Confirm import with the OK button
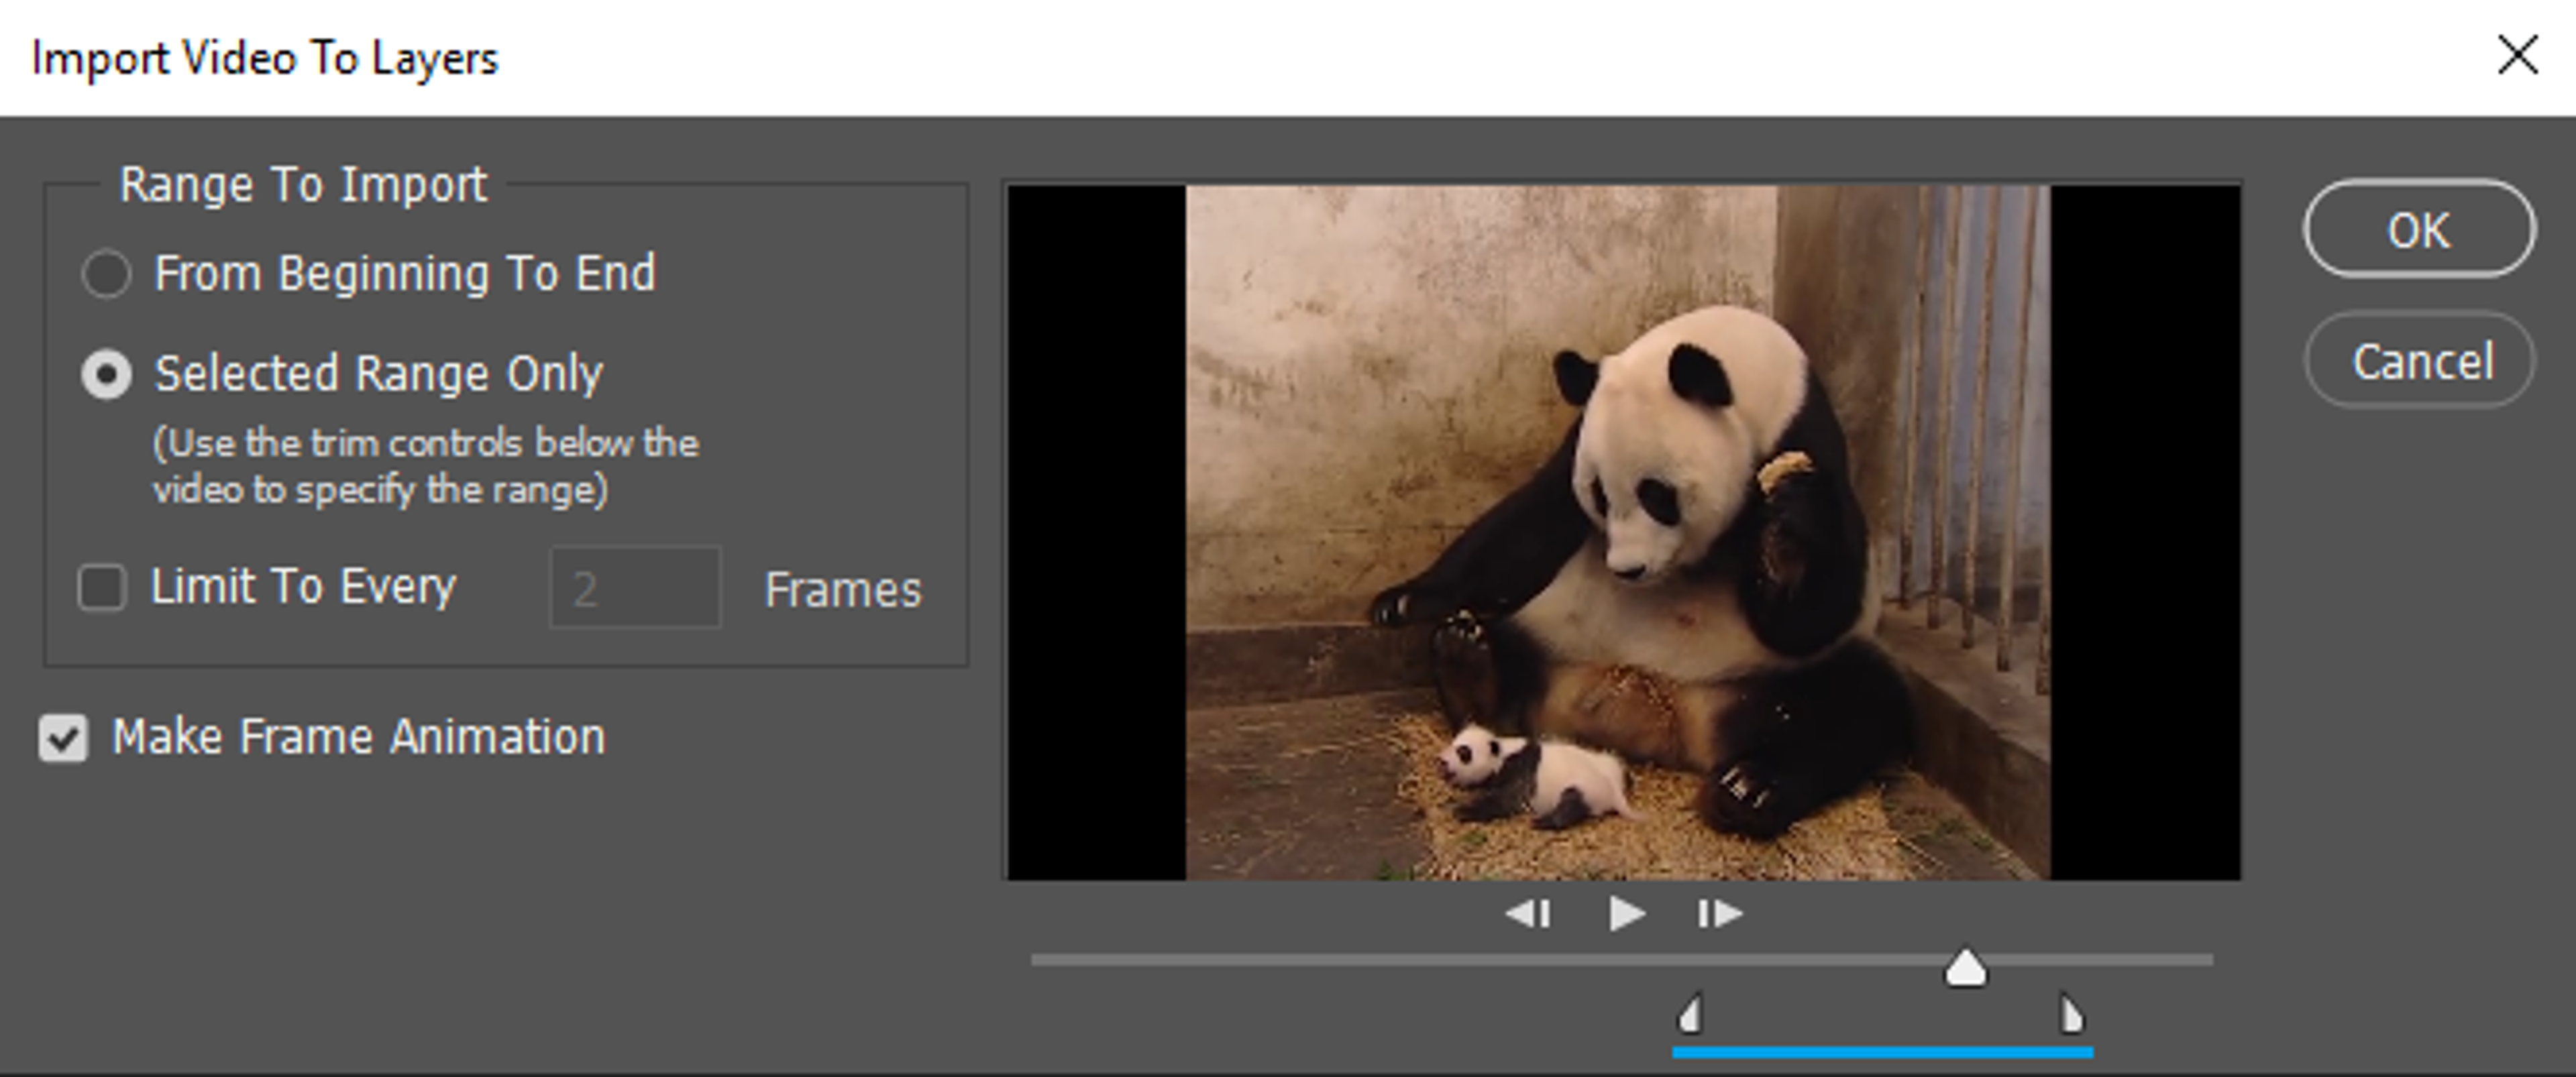Screen dimensions: 2576x1077 point(2419,229)
